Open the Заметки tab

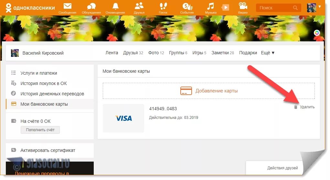[x=223, y=53]
